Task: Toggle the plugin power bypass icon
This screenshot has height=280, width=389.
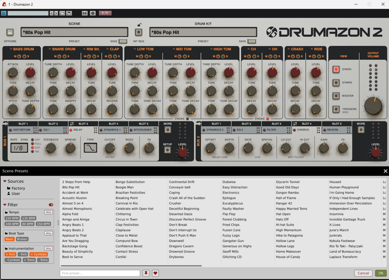Action: 3,13
